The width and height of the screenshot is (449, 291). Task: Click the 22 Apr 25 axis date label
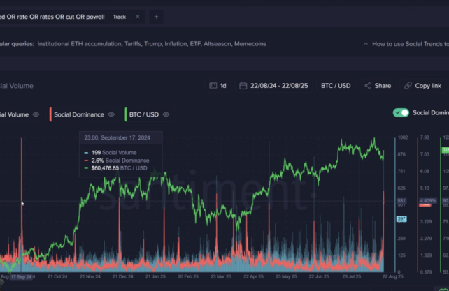pyautogui.click(x=253, y=277)
